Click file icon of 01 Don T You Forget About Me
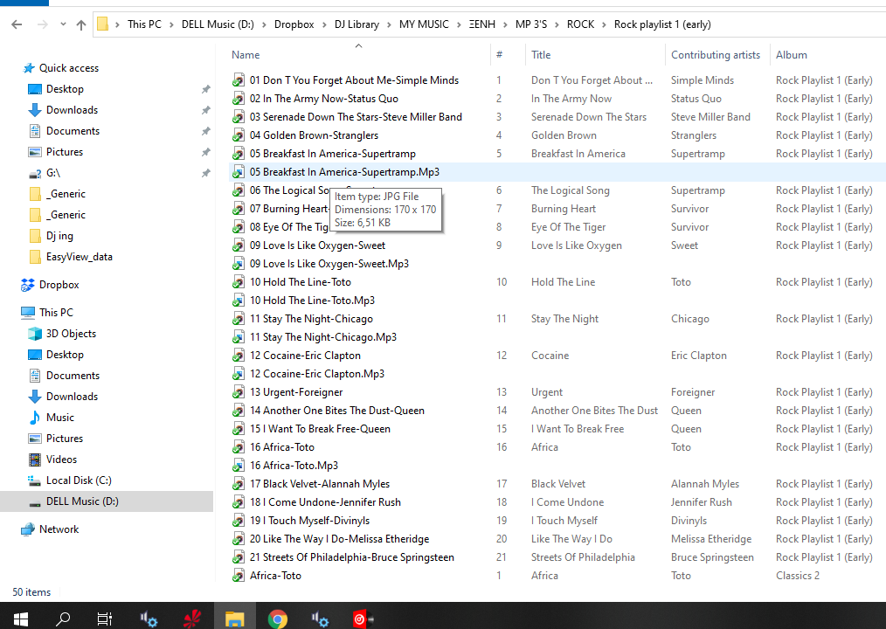The width and height of the screenshot is (886, 629). coord(239,80)
